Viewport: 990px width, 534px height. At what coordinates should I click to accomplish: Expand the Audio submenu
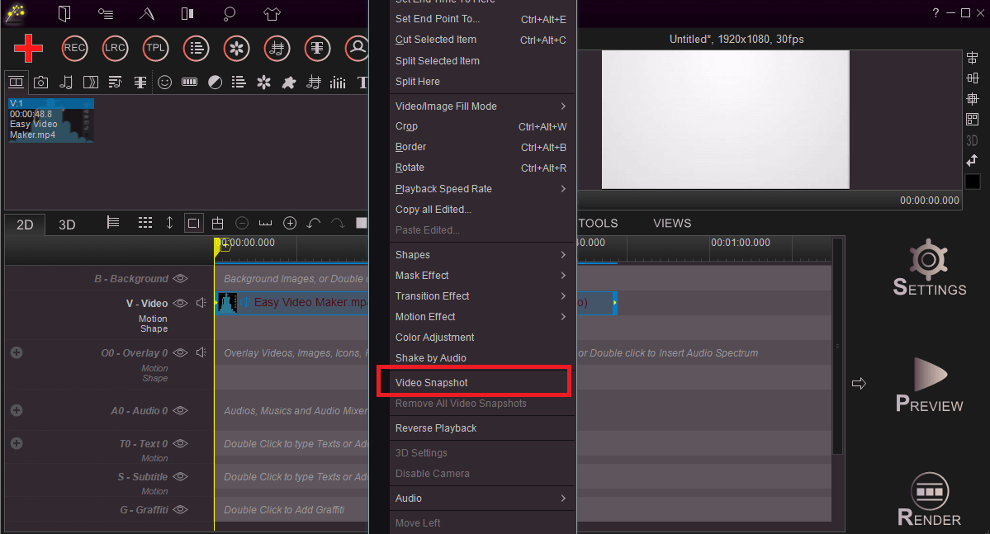pos(481,498)
